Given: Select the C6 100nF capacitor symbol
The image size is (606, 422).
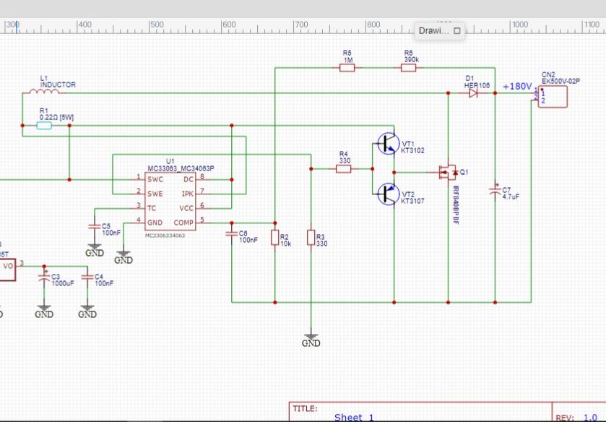Looking at the screenshot, I should [x=232, y=233].
